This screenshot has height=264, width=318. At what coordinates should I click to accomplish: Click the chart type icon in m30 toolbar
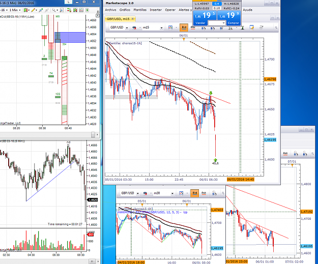181,193
